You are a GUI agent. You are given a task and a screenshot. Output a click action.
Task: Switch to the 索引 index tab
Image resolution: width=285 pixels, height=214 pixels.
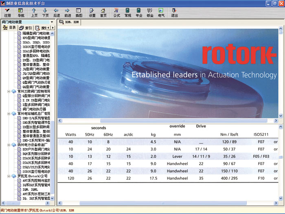[x=26, y=28]
